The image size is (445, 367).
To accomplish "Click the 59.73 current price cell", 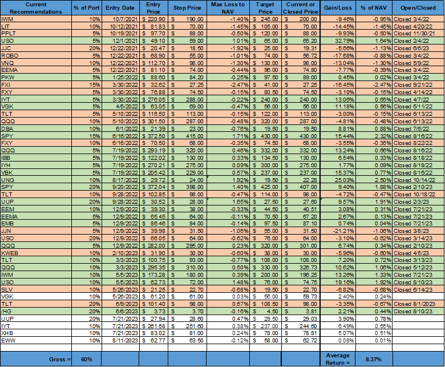I will (x=301, y=297).
